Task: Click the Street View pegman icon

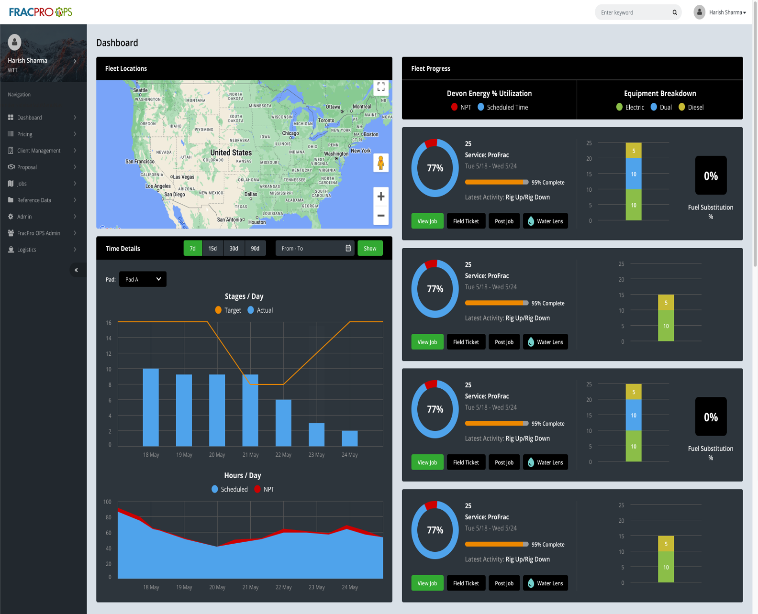Action: pos(381,163)
